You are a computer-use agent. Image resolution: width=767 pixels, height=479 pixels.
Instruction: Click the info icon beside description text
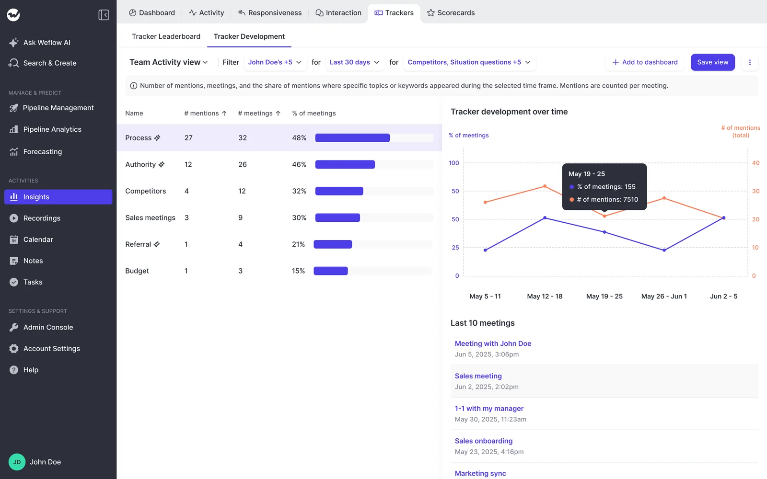pyautogui.click(x=134, y=86)
